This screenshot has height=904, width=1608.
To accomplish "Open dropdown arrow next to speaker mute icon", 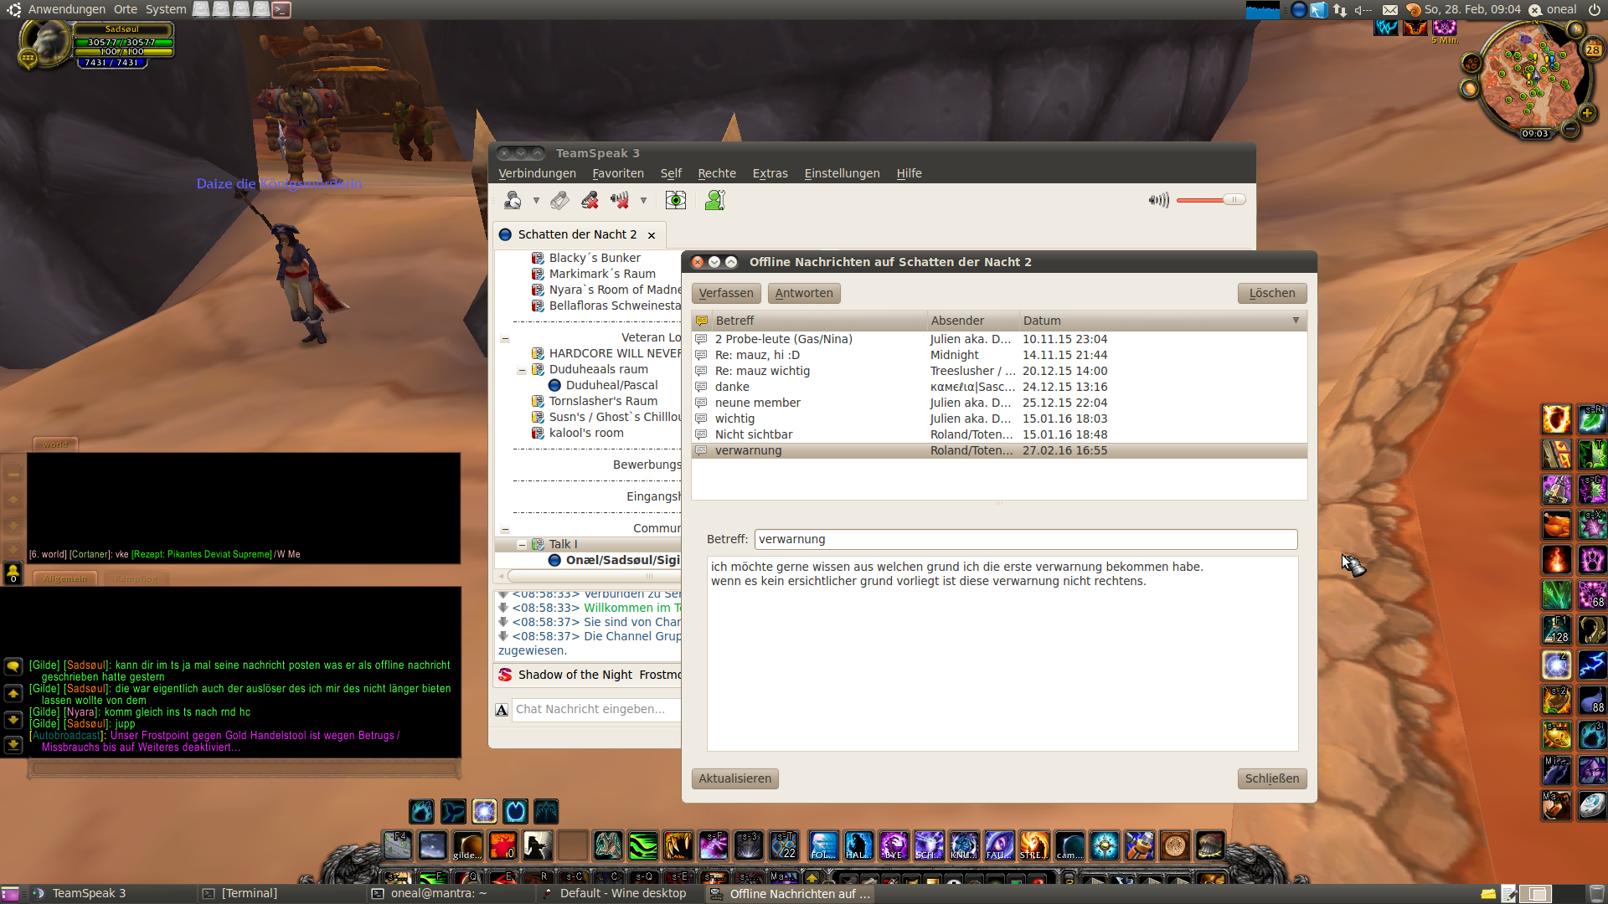I will 643,200.
